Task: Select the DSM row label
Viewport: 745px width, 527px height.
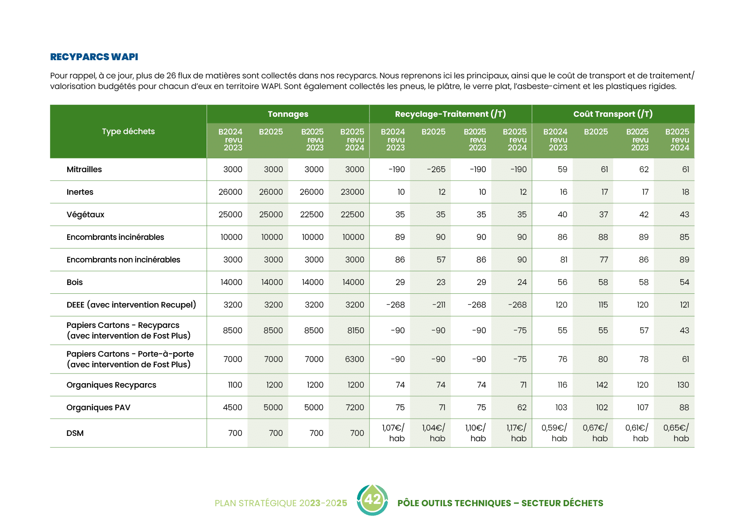Action: pos(75,433)
